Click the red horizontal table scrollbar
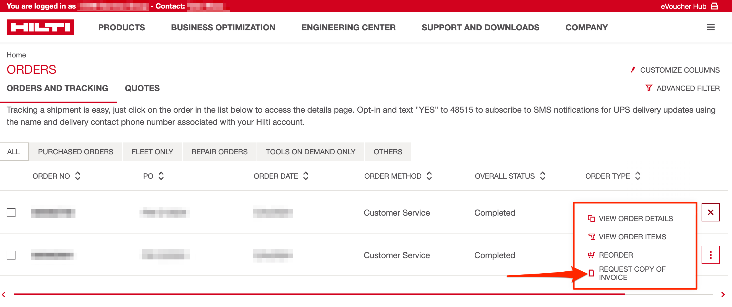This screenshot has height=307, width=732. [x=319, y=295]
